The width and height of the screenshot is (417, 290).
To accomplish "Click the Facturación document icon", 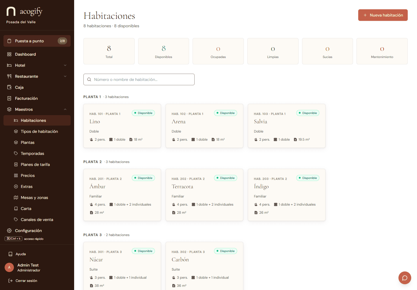I will click(x=9, y=98).
